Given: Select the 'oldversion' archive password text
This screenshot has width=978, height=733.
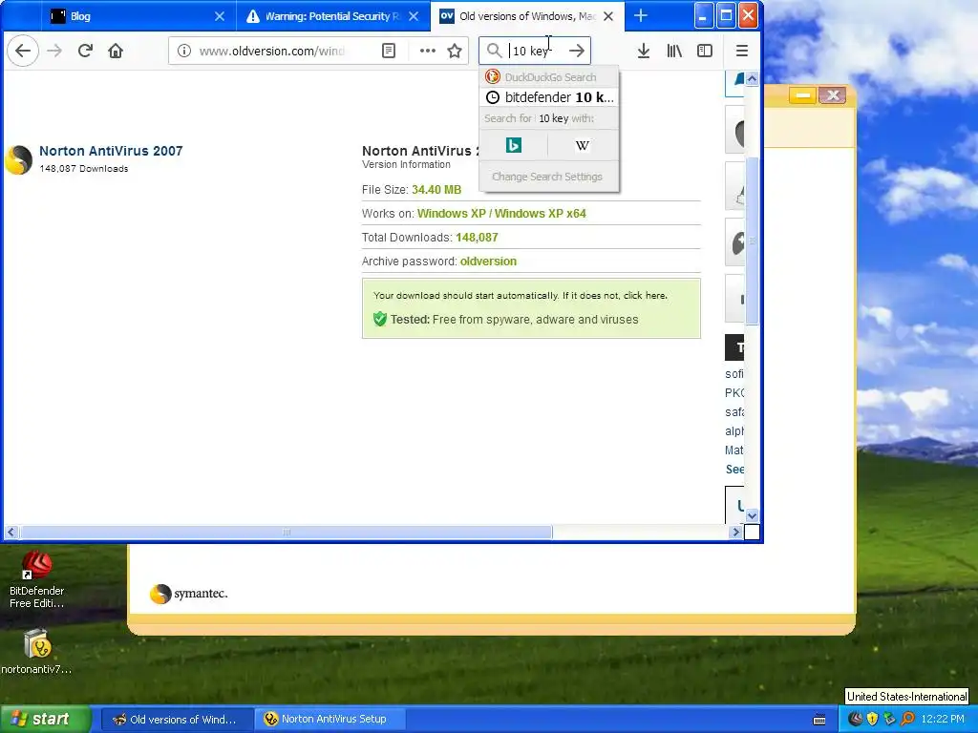Looking at the screenshot, I should coord(488,262).
